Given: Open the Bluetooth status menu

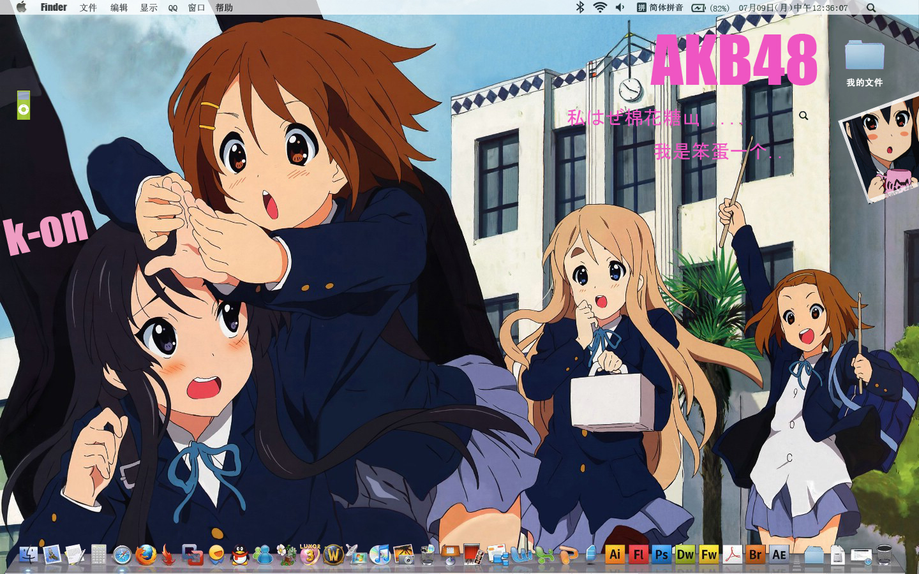Looking at the screenshot, I should coord(580,7).
